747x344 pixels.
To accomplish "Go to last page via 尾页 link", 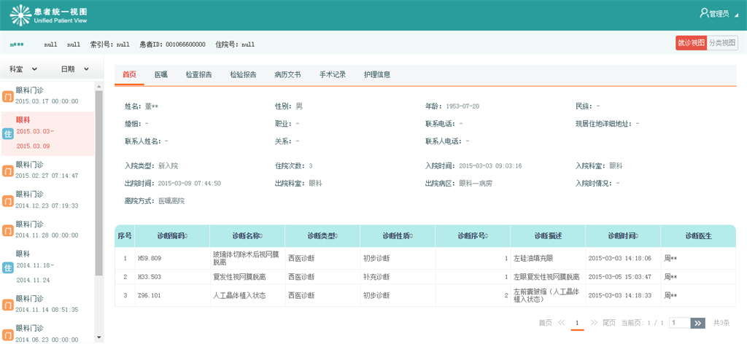I will click(609, 323).
